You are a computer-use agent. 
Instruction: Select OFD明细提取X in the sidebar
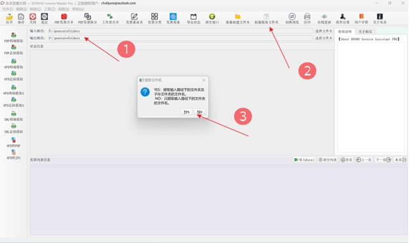13,90
